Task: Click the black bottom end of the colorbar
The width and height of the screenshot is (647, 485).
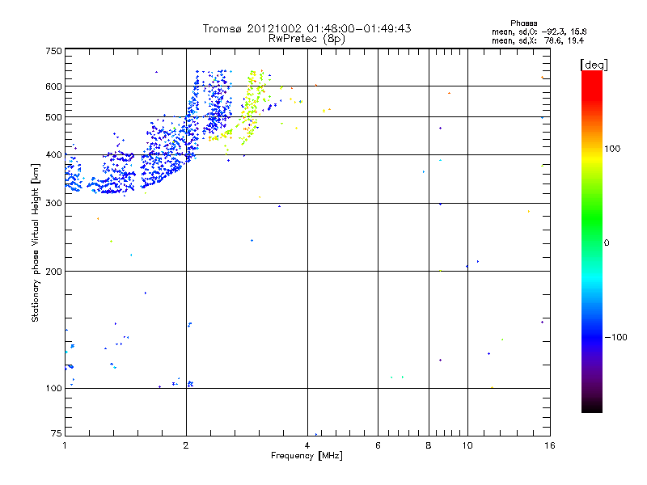Action: point(592,407)
